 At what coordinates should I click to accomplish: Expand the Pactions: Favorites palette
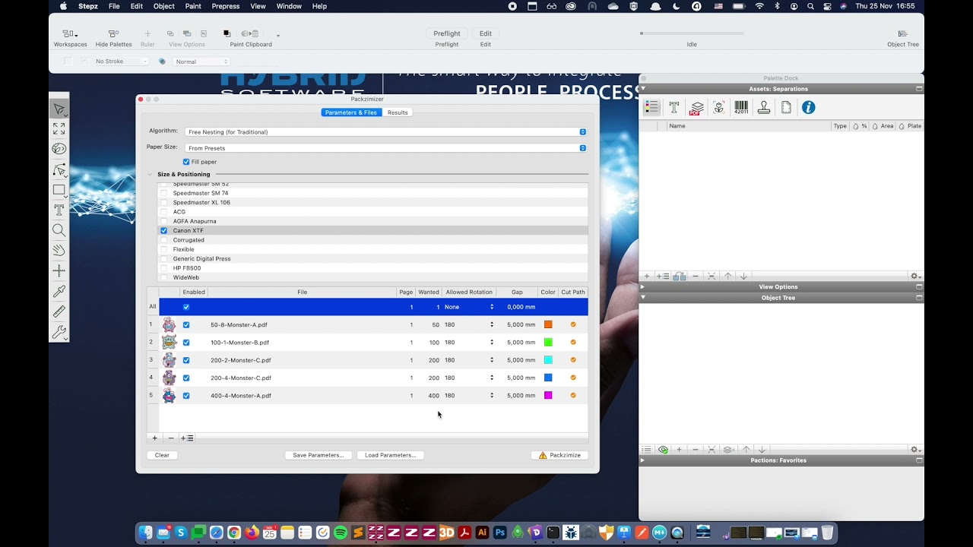pyautogui.click(x=642, y=460)
